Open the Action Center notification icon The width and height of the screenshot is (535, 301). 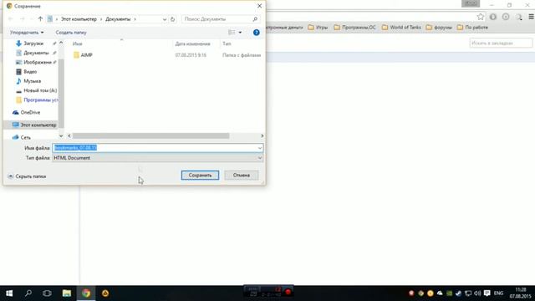487,293
